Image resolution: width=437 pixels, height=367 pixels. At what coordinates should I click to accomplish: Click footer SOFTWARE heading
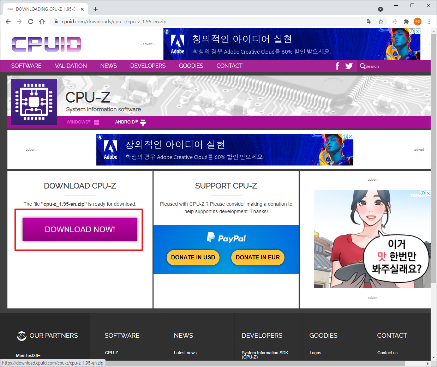(x=122, y=336)
